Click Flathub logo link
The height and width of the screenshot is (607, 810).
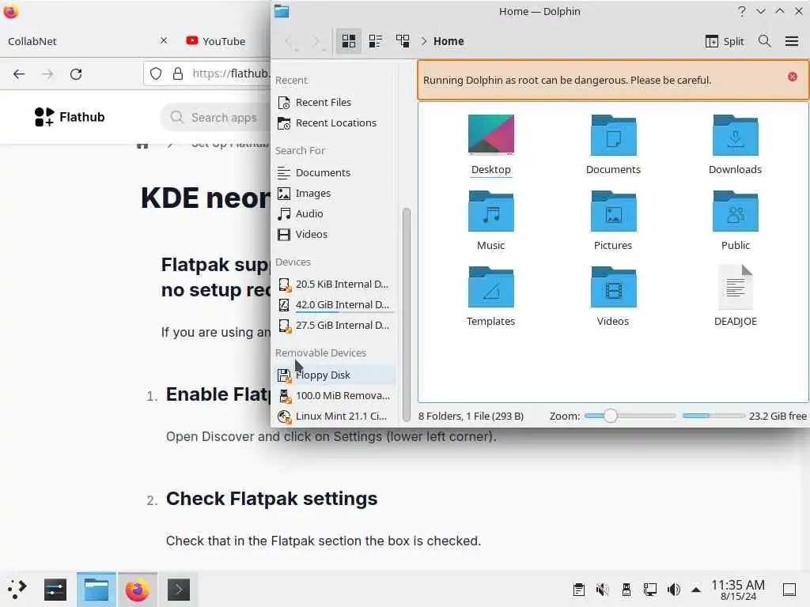pyautogui.click(x=70, y=117)
